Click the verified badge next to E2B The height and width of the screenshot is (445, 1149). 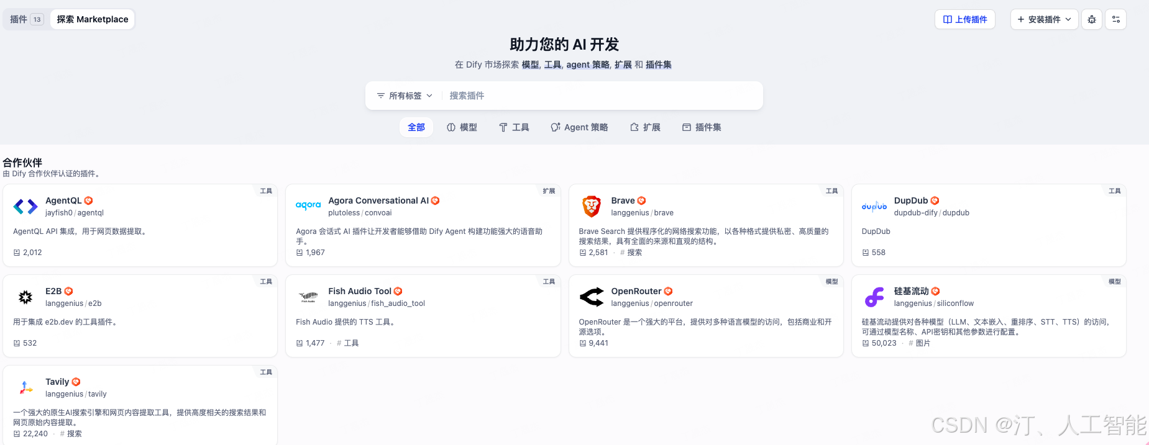coord(69,291)
